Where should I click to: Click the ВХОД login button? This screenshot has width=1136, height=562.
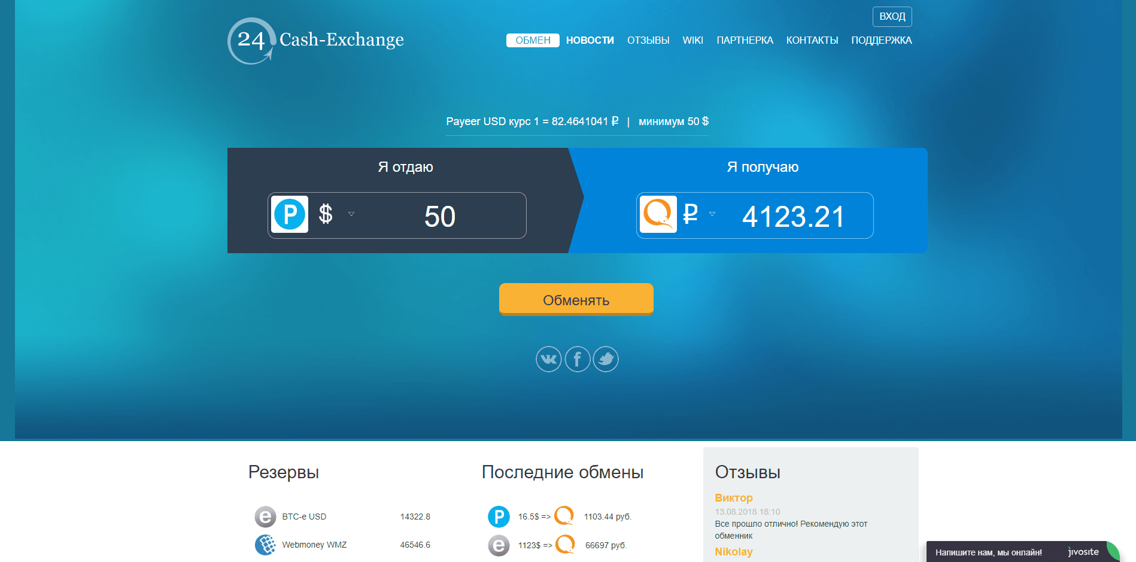pyautogui.click(x=892, y=16)
